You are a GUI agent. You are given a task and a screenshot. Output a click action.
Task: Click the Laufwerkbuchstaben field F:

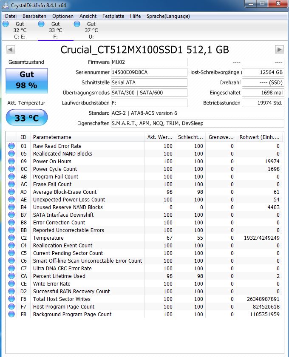[x=149, y=103]
